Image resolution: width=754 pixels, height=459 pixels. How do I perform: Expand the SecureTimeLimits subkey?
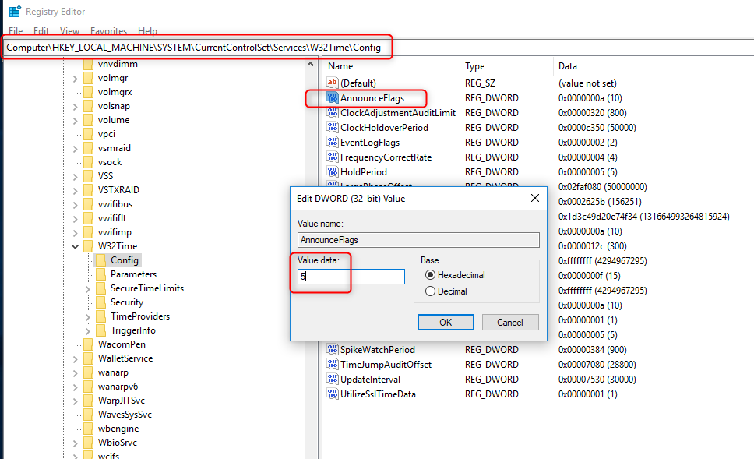pos(88,288)
